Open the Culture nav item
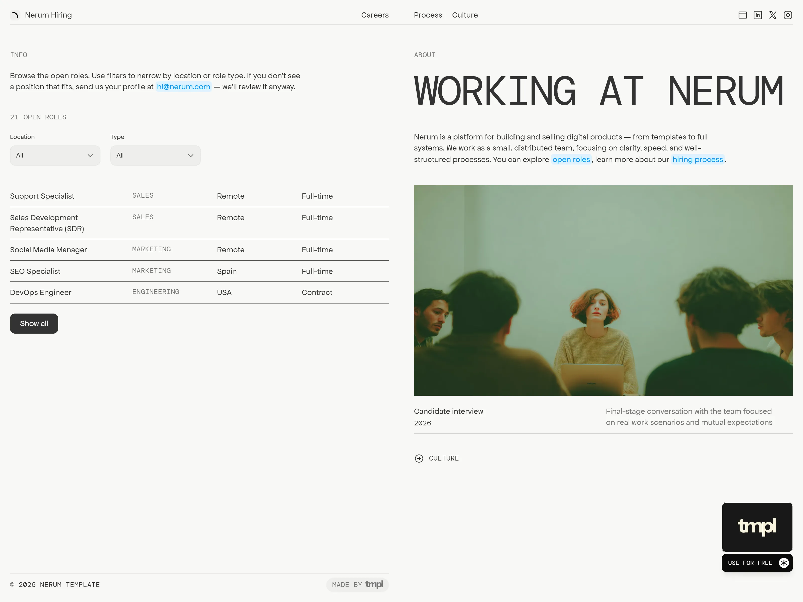Image resolution: width=803 pixels, height=602 pixels. pyautogui.click(x=465, y=15)
